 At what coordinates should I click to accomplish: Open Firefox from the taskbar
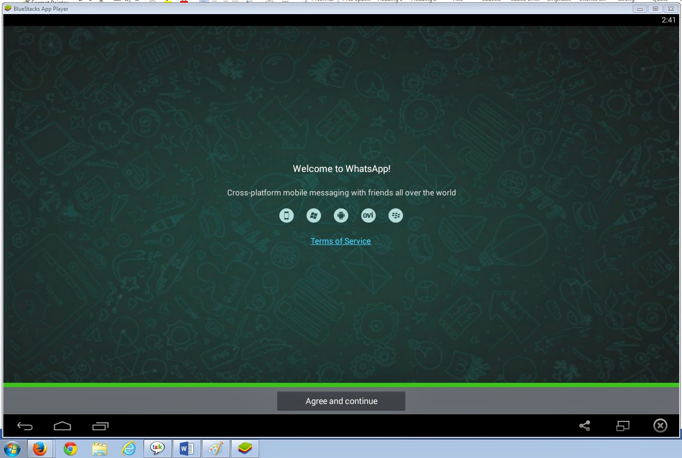click(x=40, y=449)
